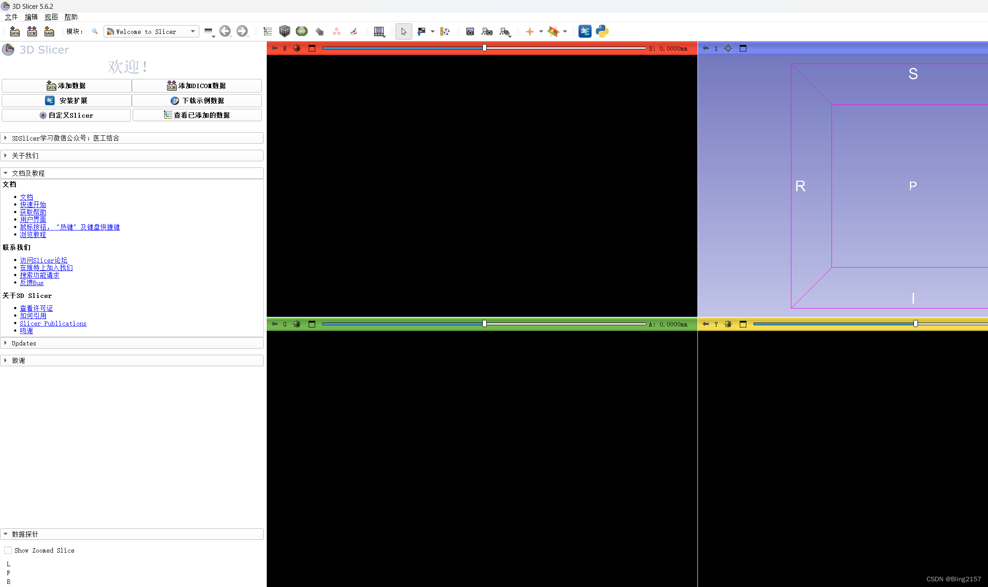Click the SAVE toolbar icon

point(49,31)
